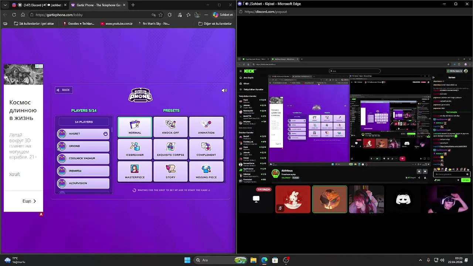Select the MASTERPIECE preset card

(x=135, y=172)
